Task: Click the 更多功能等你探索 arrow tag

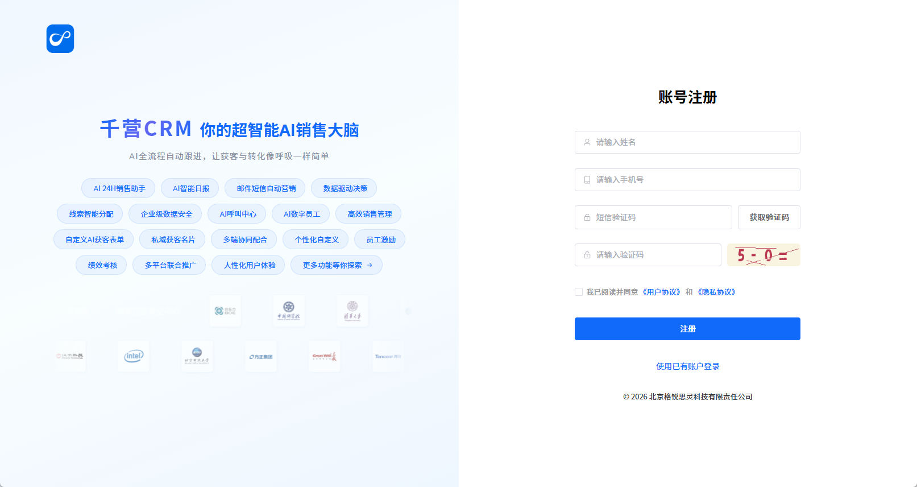Action: tap(337, 265)
